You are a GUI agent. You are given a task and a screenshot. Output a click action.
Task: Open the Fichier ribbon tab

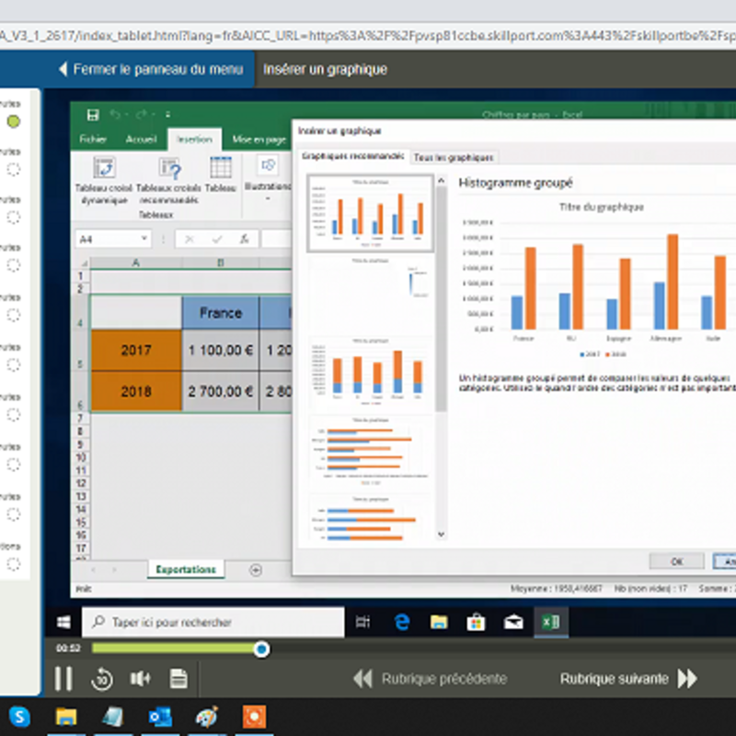[93, 139]
